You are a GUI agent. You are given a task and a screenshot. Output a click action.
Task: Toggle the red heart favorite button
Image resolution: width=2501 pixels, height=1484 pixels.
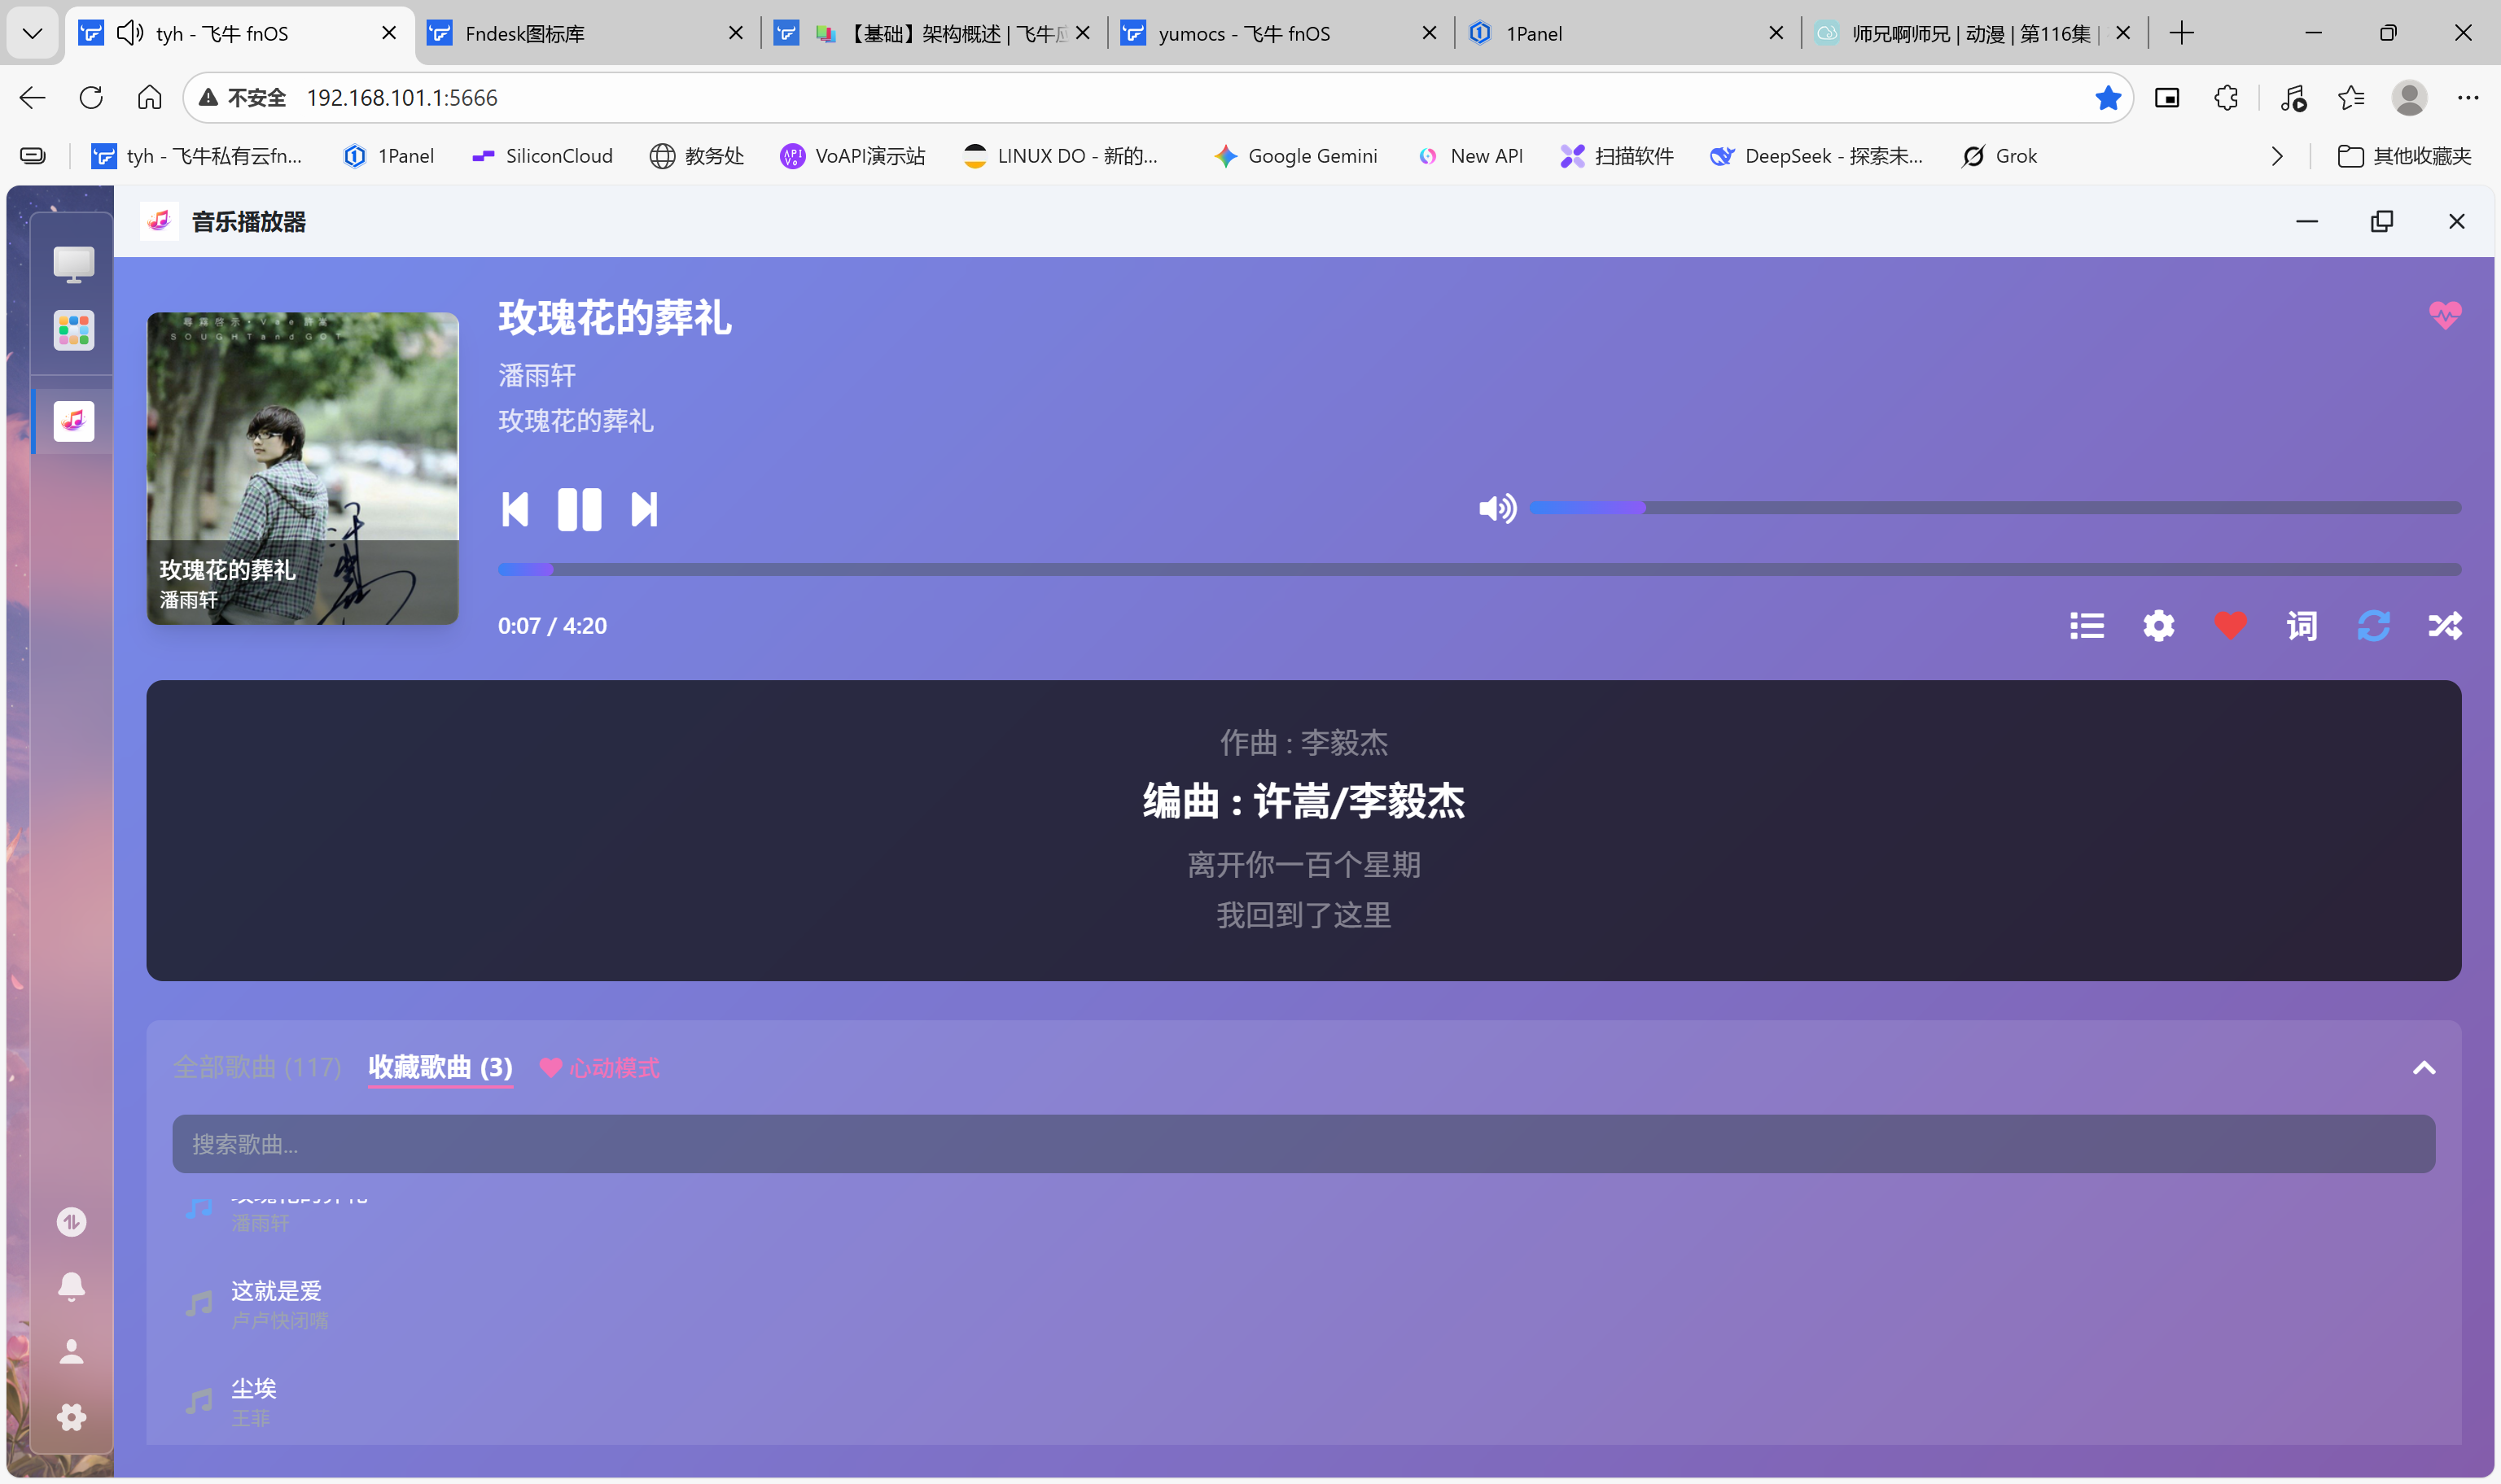(2230, 626)
